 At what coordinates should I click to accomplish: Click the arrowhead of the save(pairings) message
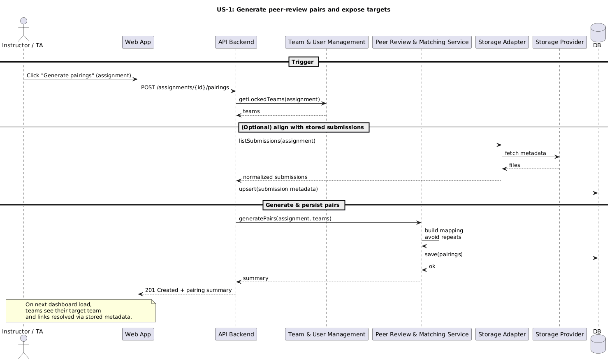[x=596, y=258]
